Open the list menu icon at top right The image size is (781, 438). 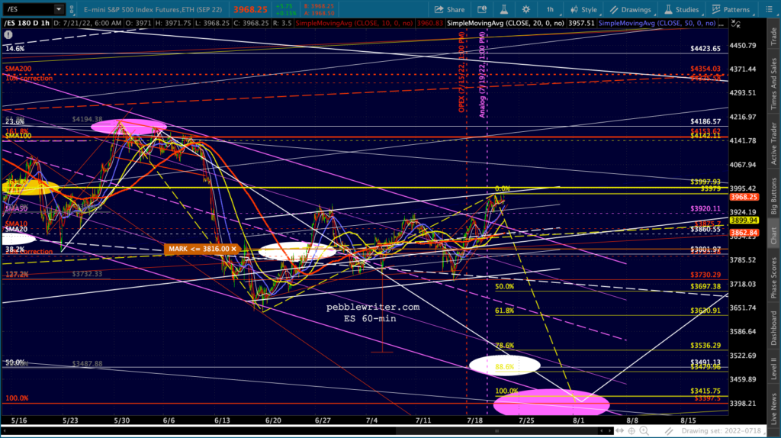pyautogui.click(x=769, y=9)
